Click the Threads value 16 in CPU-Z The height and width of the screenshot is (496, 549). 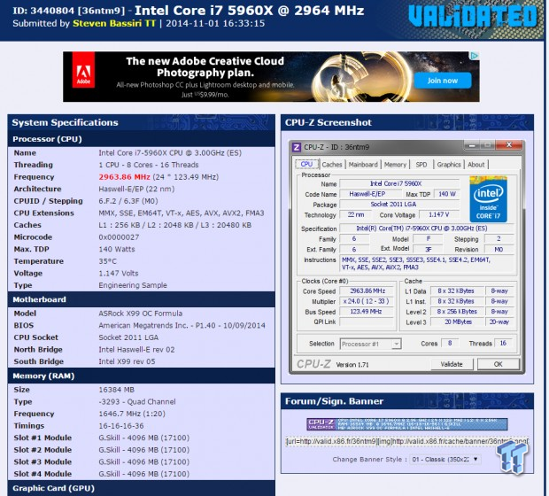tap(503, 344)
